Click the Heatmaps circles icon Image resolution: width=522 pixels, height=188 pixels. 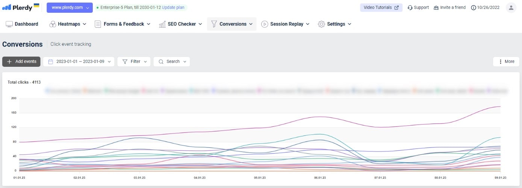click(x=53, y=24)
